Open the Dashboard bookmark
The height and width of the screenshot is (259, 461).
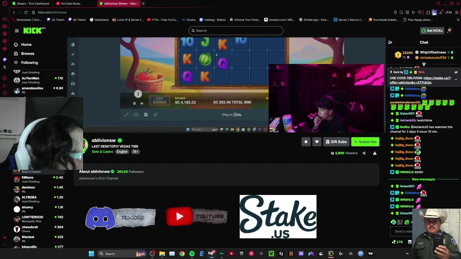point(99,20)
